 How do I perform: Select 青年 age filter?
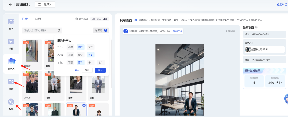81,62
